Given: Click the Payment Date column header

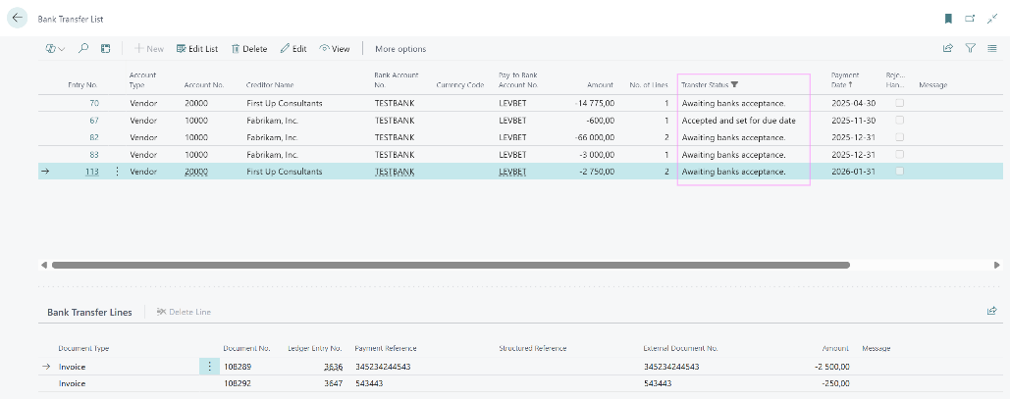Looking at the screenshot, I should tap(844, 79).
